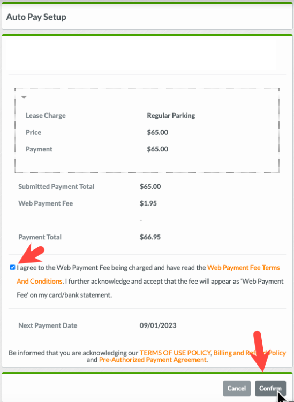Open the Pre-Authorized Payment Agreement link
This screenshot has width=294, height=402.
(x=153, y=360)
